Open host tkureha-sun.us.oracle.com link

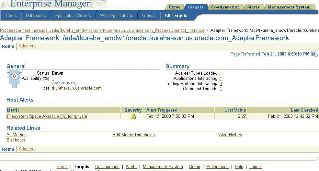click(x=77, y=88)
